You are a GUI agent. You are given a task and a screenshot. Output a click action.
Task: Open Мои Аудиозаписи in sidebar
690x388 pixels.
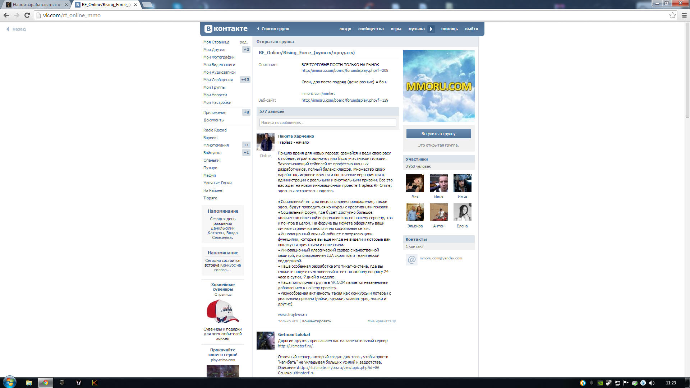click(220, 72)
